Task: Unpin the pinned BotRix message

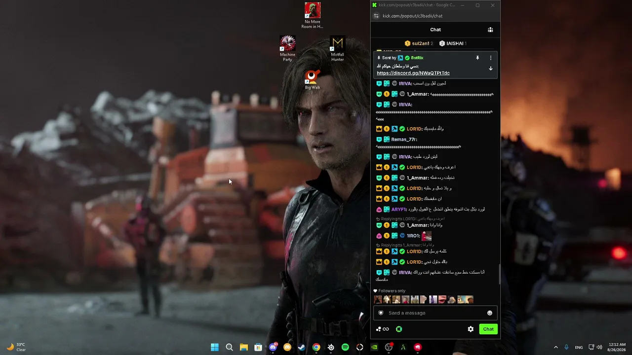Action: tap(477, 58)
